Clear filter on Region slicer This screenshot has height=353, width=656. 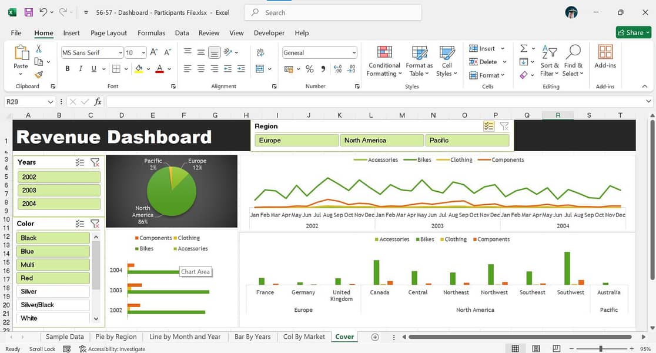[504, 126]
